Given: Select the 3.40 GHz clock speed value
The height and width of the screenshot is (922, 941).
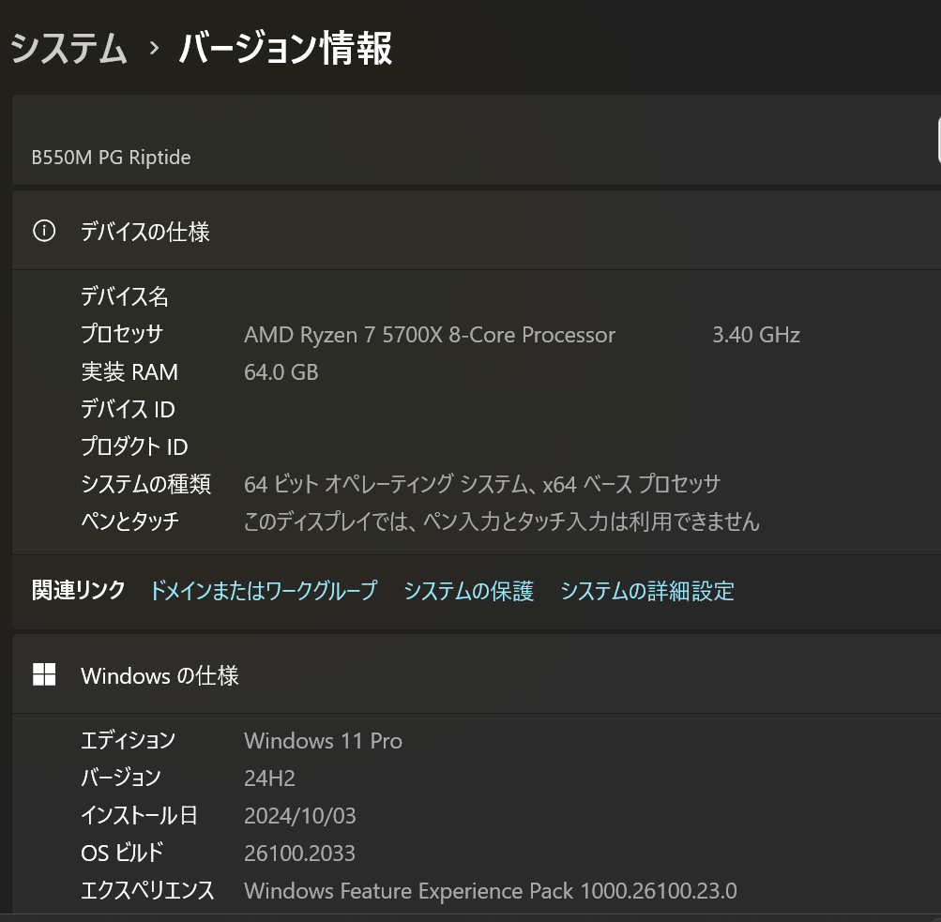Looking at the screenshot, I should coord(756,335).
